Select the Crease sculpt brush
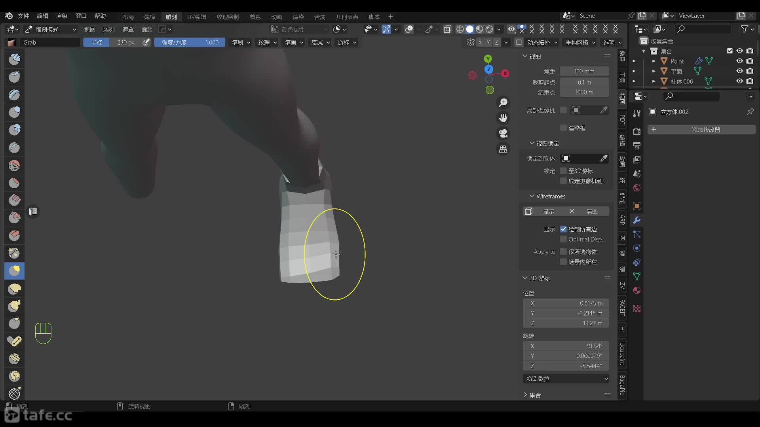Image resolution: width=760 pixels, height=427 pixels. pos(14,147)
